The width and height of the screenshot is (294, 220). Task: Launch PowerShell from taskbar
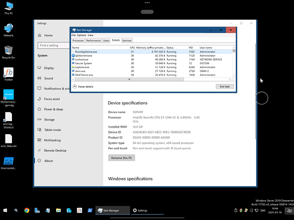pos(90,210)
